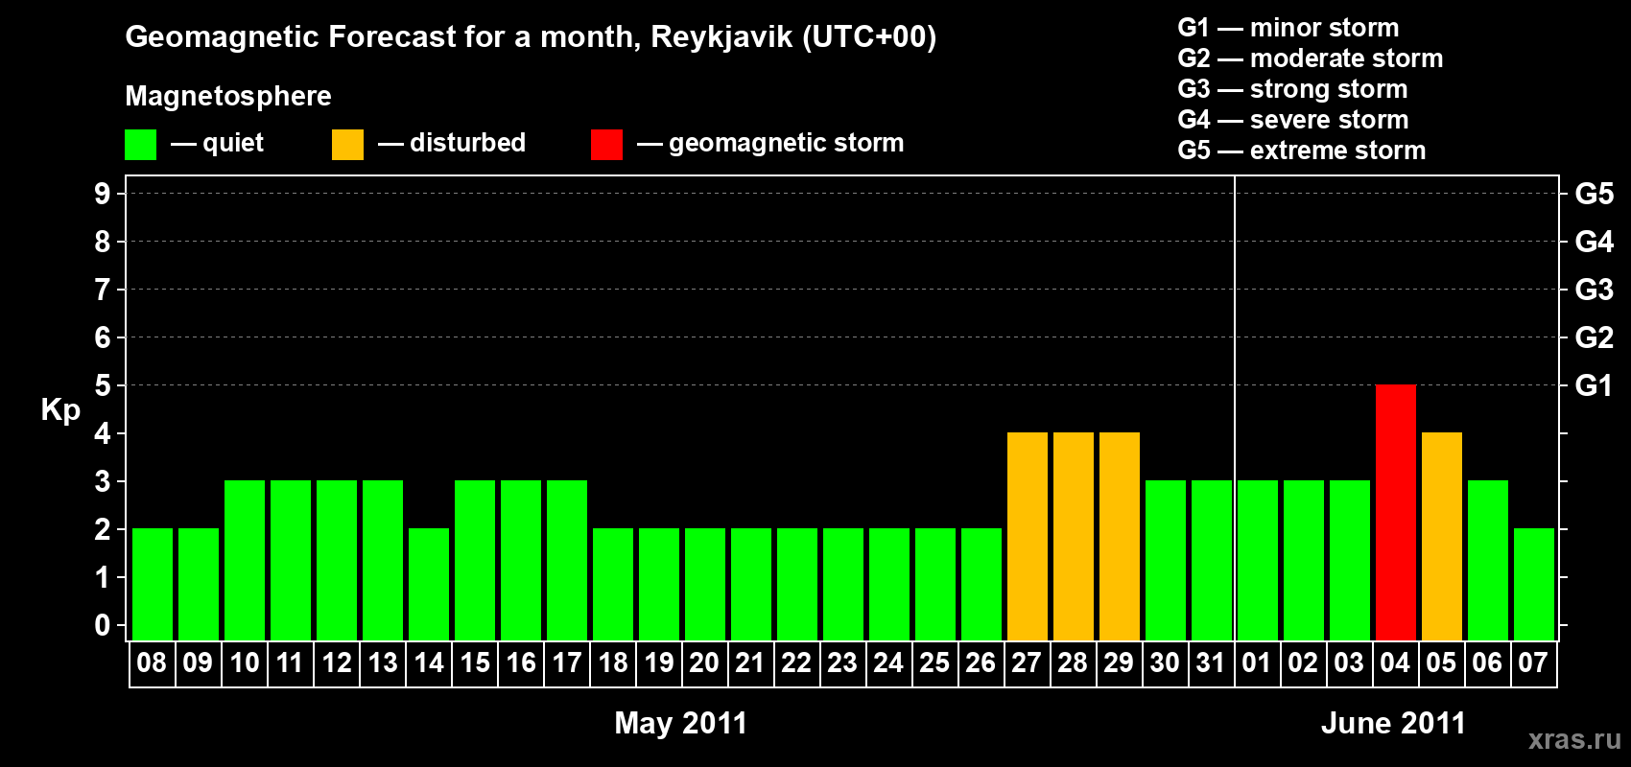This screenshot has height=767, width=1631.
Task: Select the green bar for June 01
Action: point(1258,560)
